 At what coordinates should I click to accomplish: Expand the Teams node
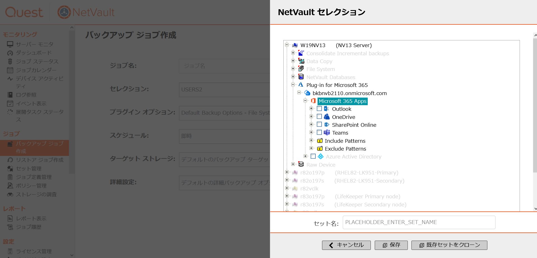(x=311, y=132)
